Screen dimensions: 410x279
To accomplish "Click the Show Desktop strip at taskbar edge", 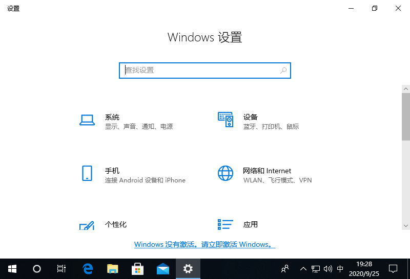I will (408, 269).
